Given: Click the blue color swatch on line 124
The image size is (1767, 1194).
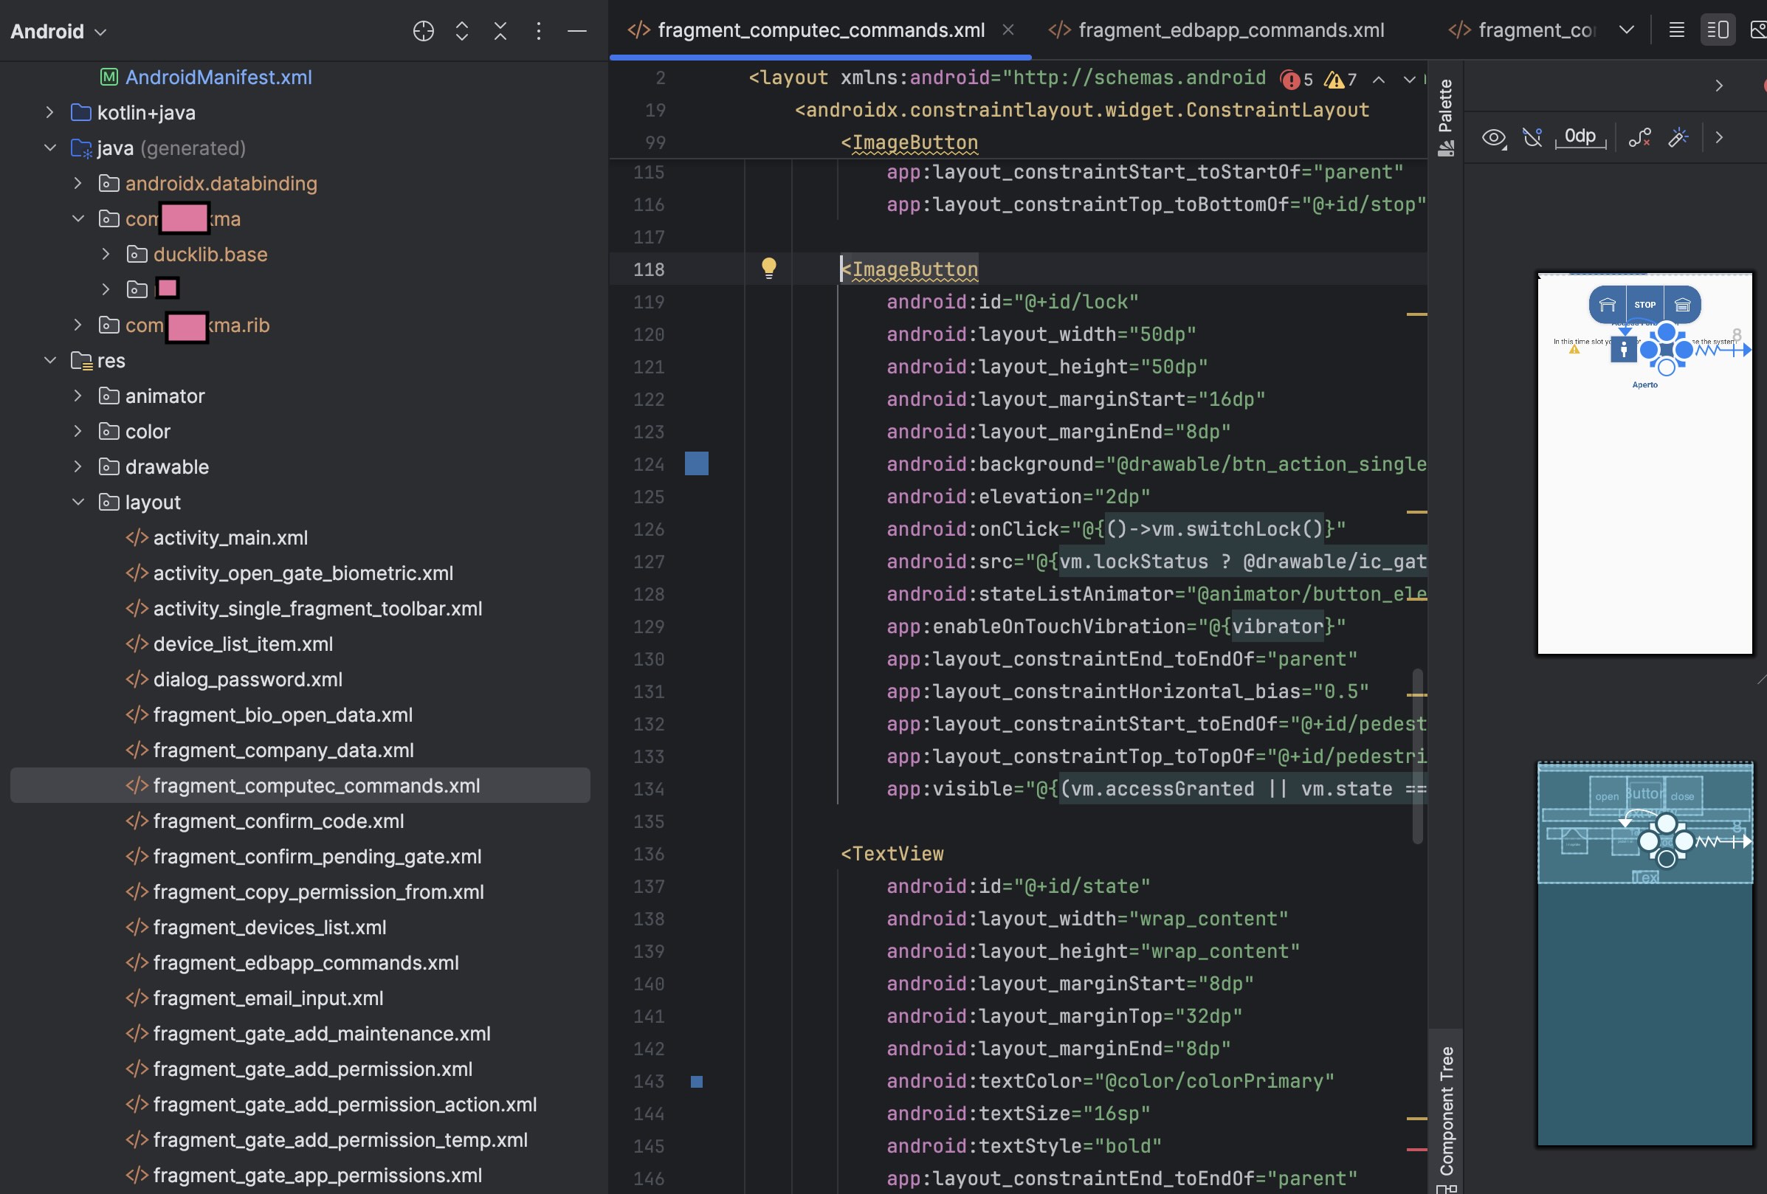Looking at the screenshot, I should click(x=696, y=463).
